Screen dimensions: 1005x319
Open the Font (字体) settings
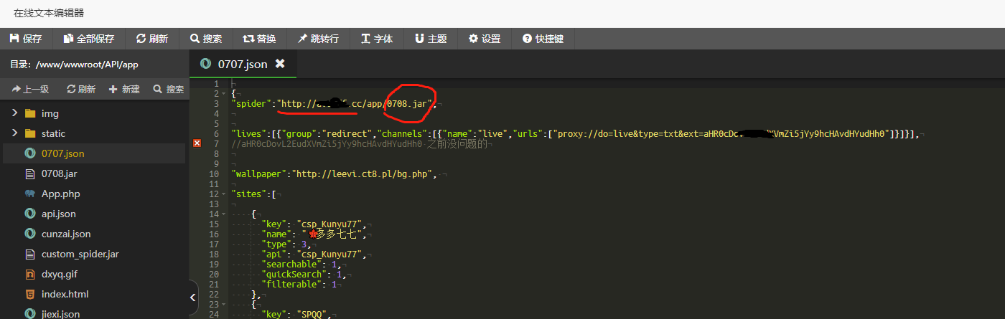click(377, 39)
